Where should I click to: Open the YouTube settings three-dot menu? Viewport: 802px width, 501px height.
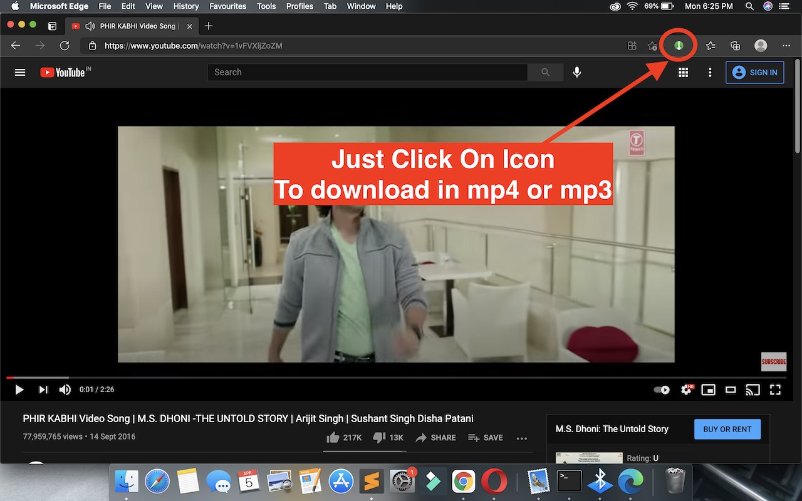[710, 73]
